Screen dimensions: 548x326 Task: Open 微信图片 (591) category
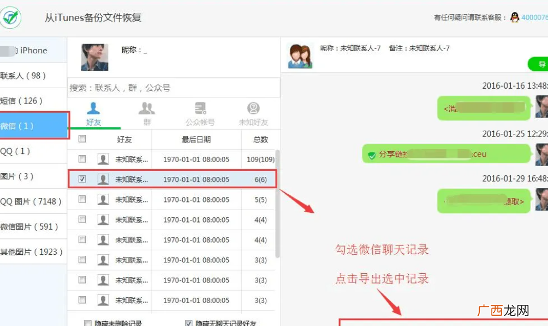[x=33, y=226]
